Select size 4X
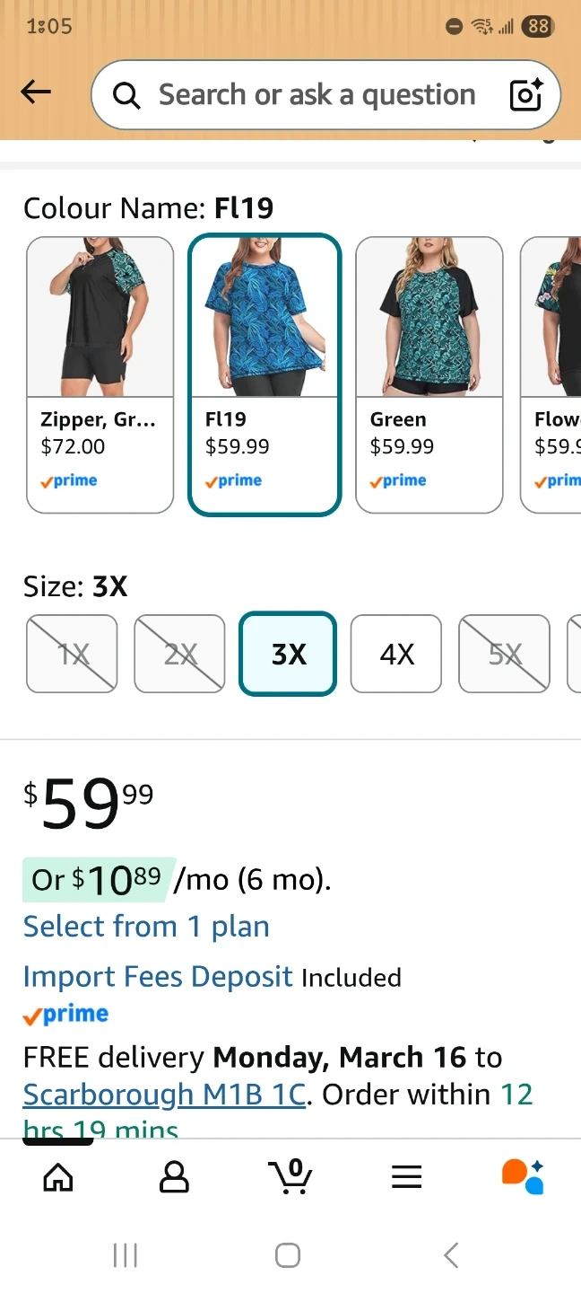Image resolution: width=581 pixels, height=1293 pixels. click(396, 654)
